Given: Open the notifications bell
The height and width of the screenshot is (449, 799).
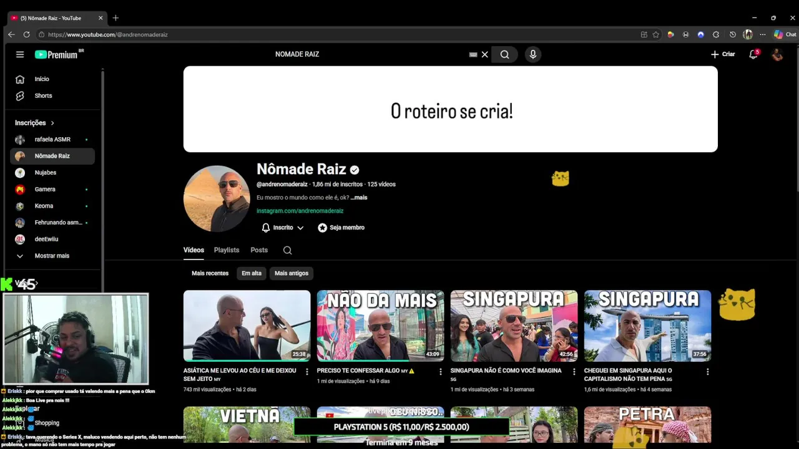Looking at the screenshot, I should tap(753, 54).
